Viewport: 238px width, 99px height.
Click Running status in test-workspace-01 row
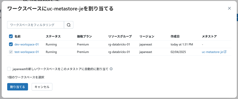point(51,52)
